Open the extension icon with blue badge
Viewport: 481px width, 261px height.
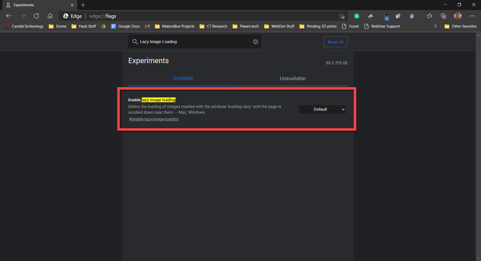pyautogui.click(x=385, y=17)
